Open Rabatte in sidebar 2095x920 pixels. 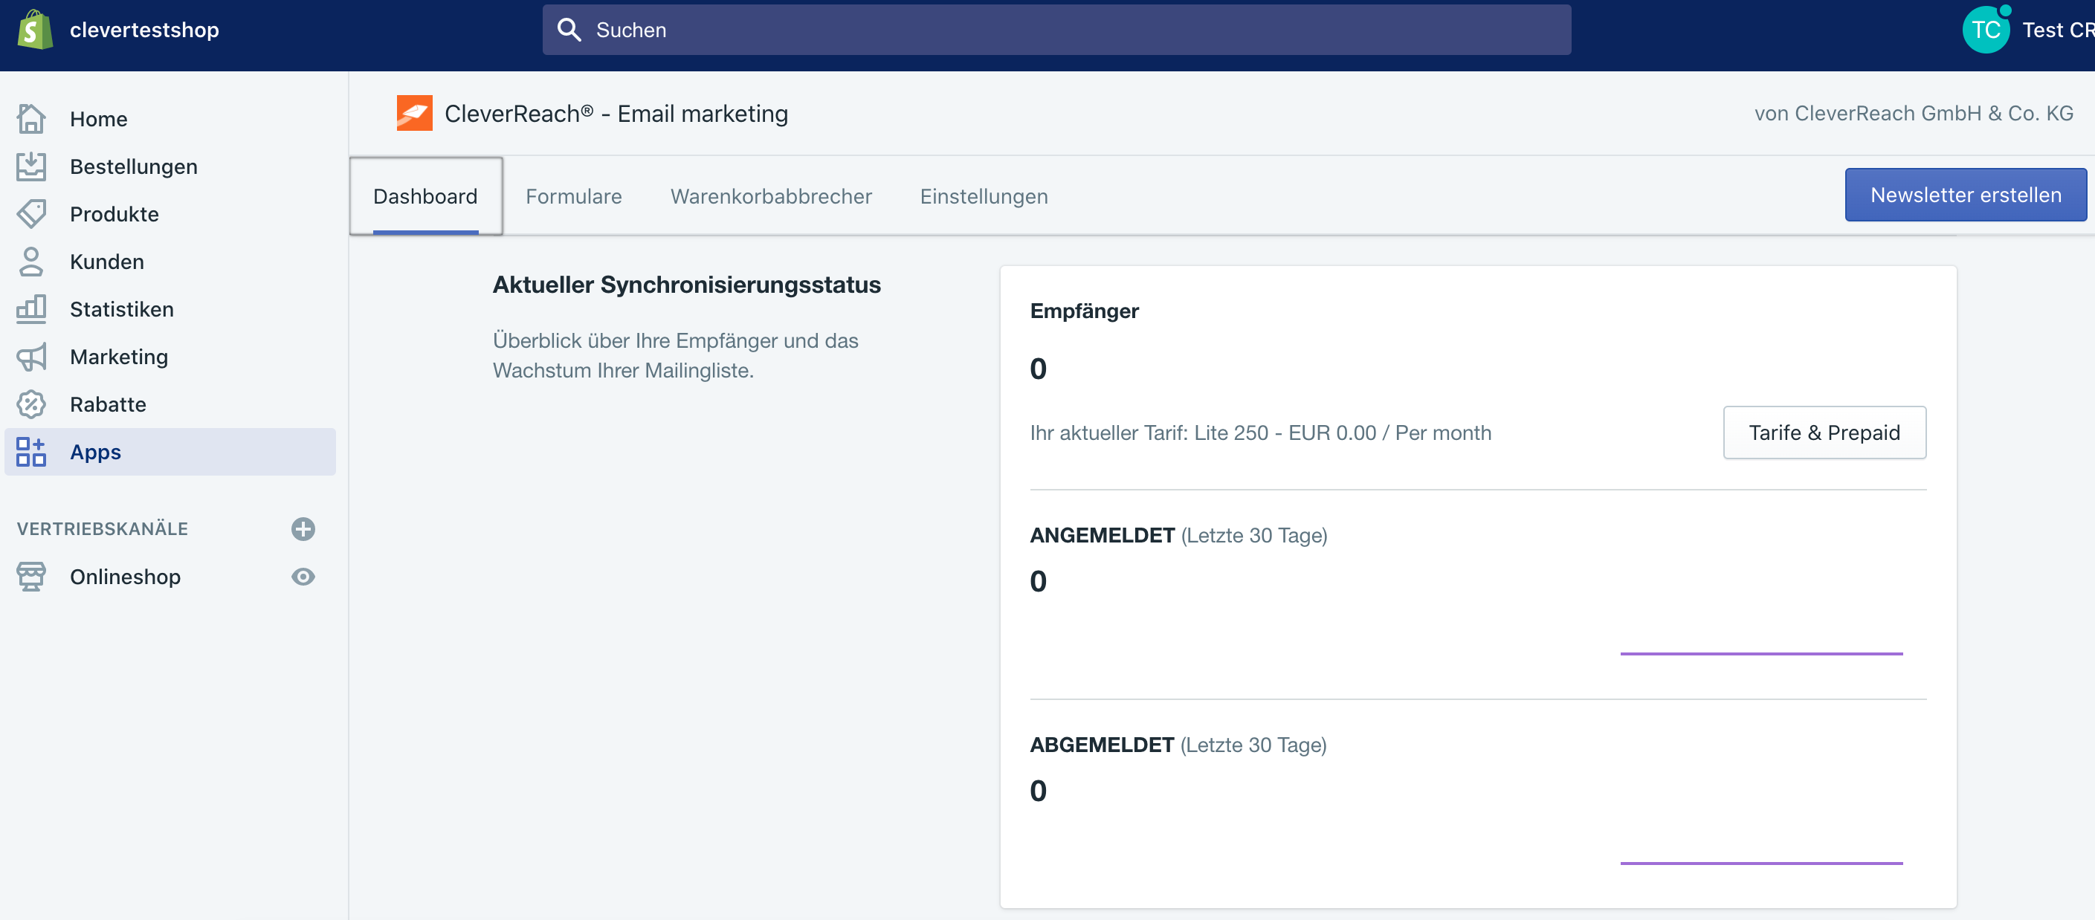pos(170,404)
